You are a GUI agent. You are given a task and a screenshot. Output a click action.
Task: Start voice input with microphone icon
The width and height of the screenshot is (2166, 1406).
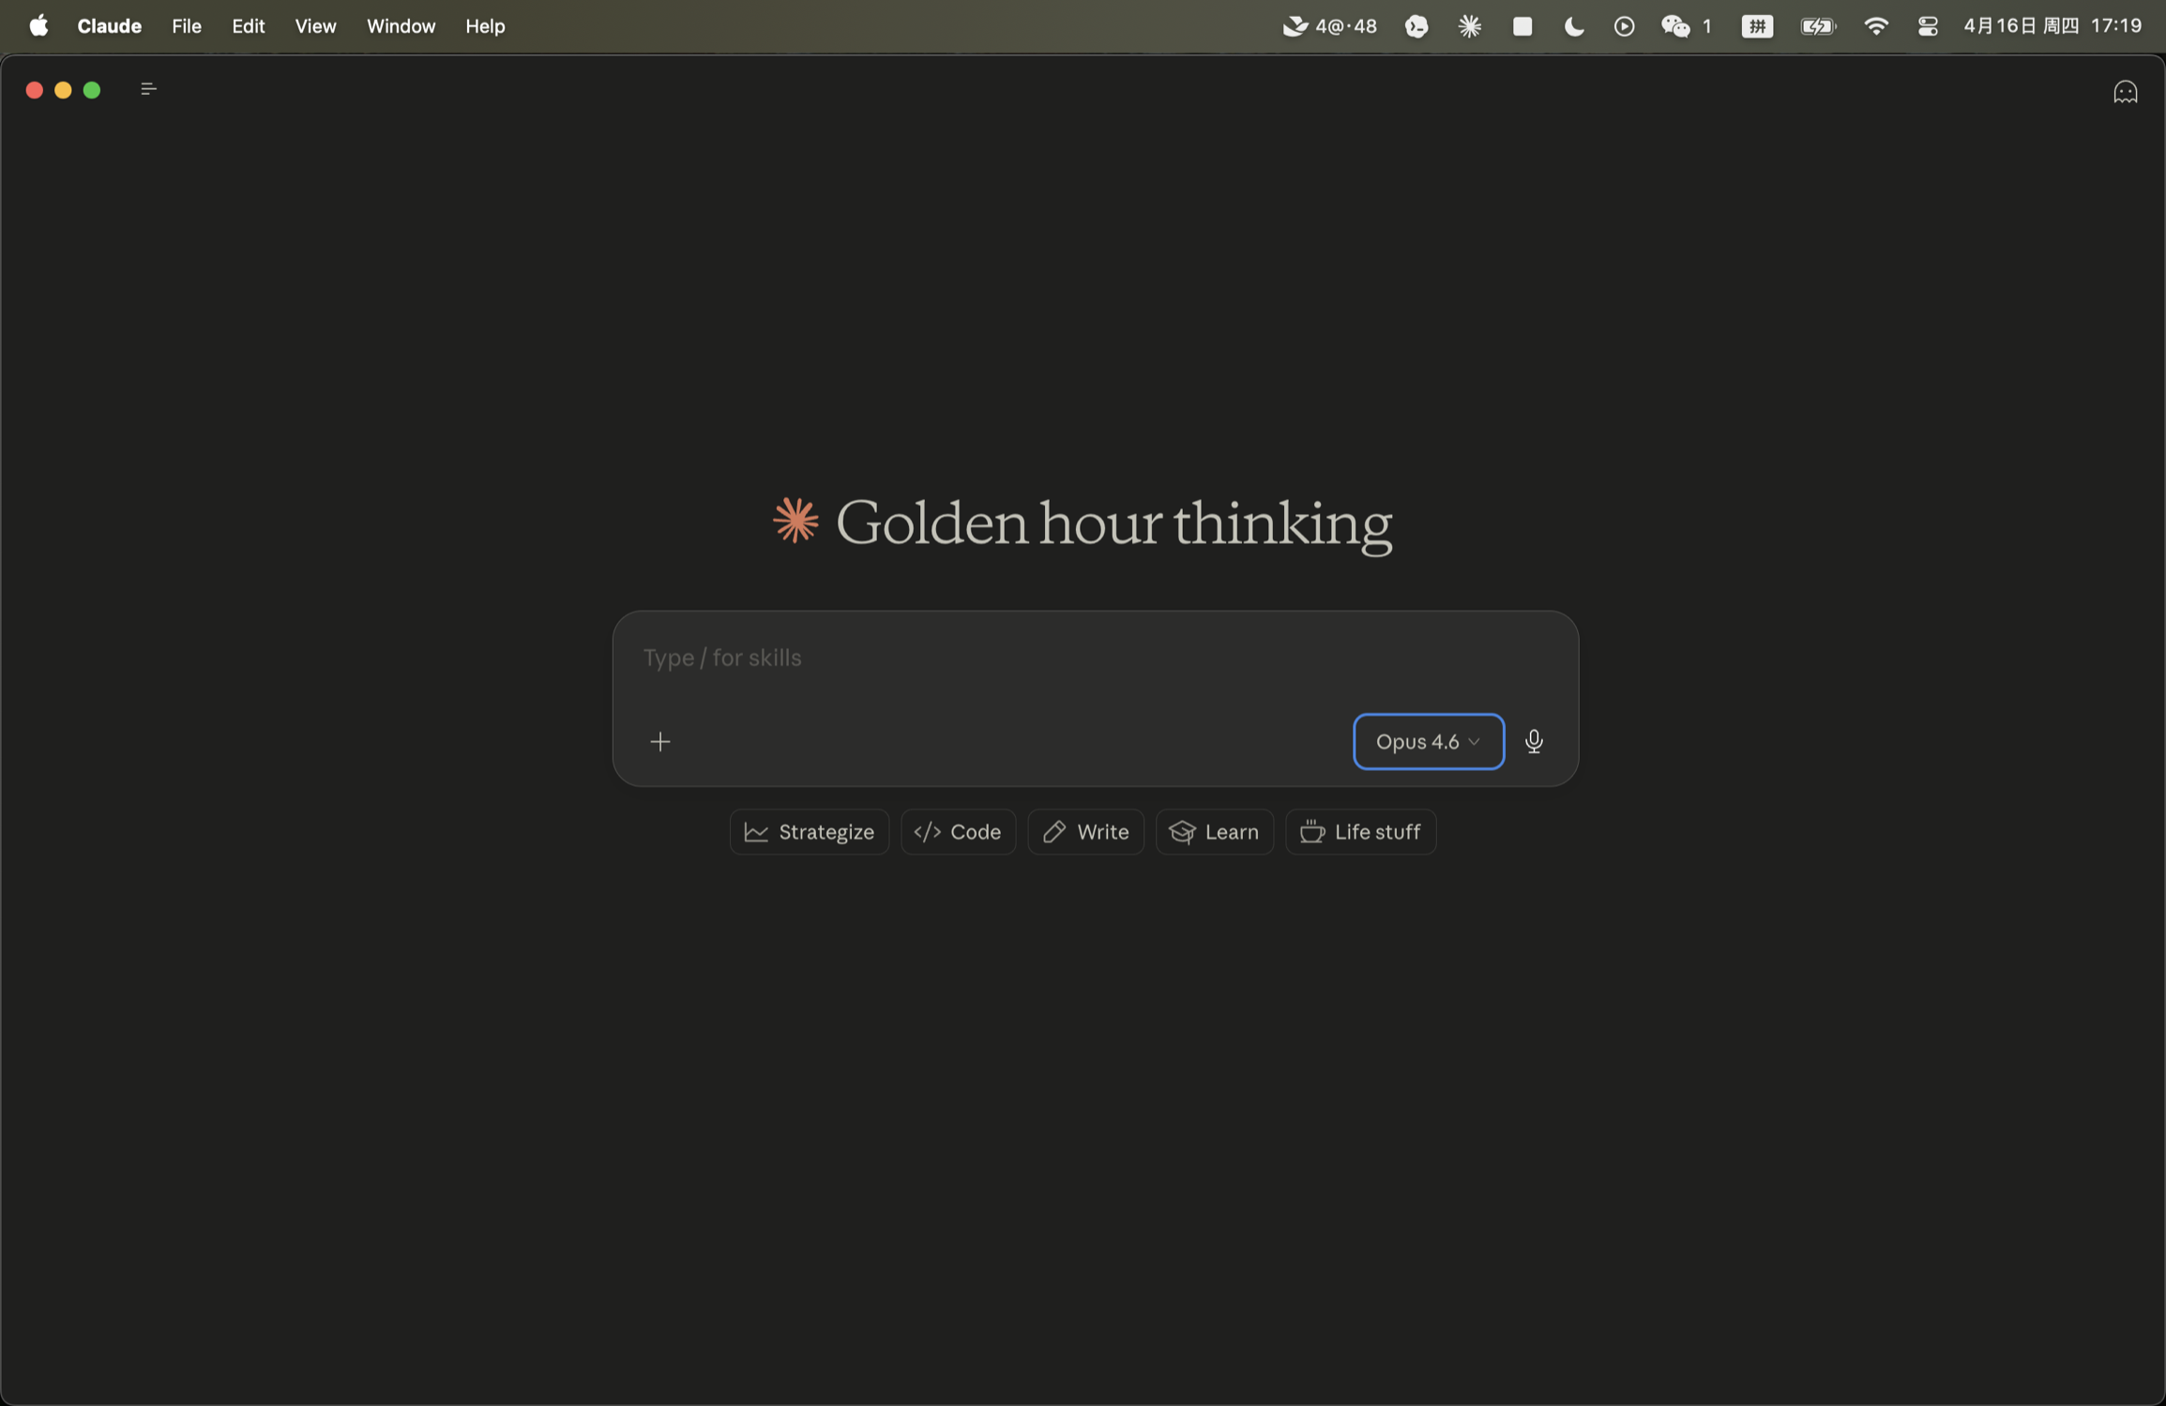pyautogui.click(x=1534, y=742)
